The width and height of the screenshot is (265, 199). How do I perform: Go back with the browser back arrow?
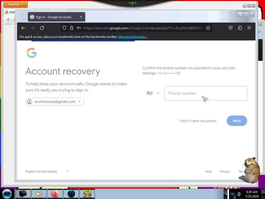(x=23, y=28)
